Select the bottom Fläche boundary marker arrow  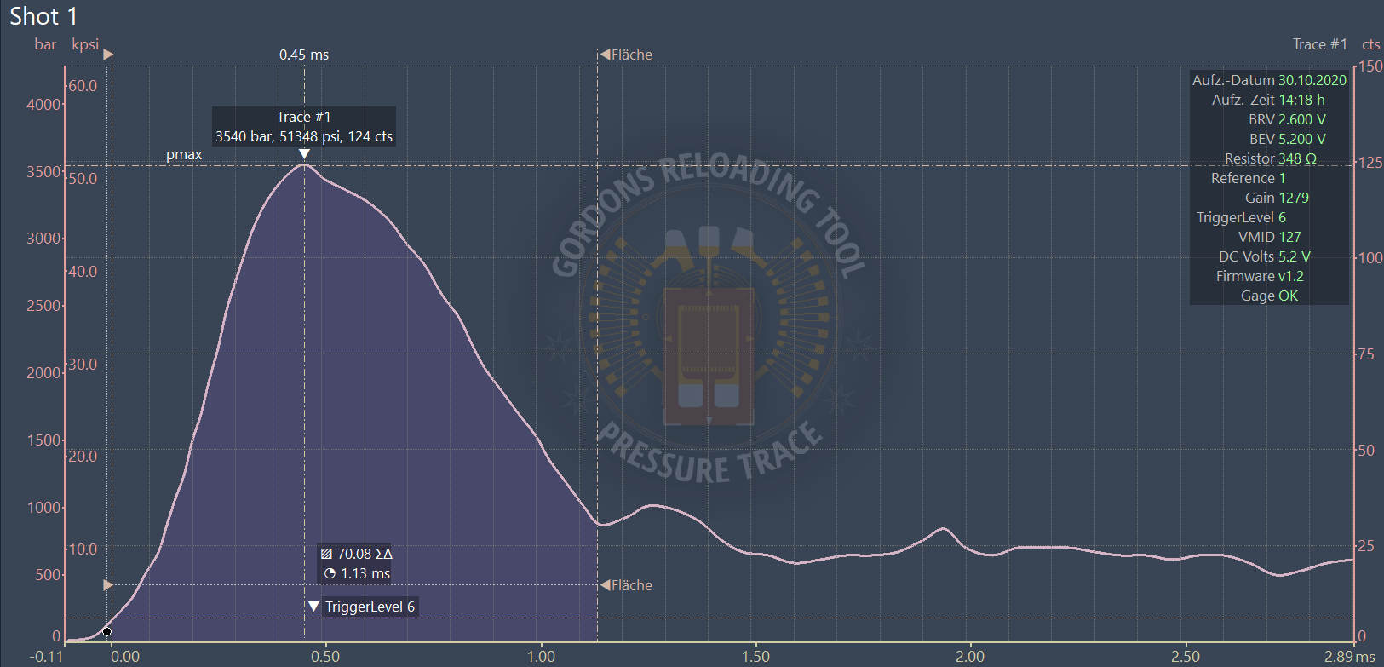(606, 585)
